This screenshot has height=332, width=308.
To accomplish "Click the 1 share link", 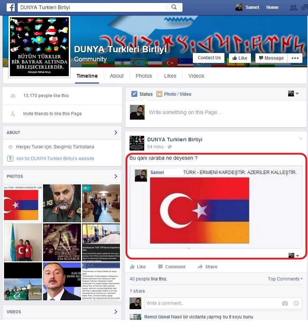I will 137,291.
